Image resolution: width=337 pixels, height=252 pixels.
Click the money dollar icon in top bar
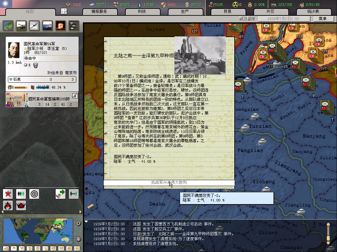coord(187,4)
